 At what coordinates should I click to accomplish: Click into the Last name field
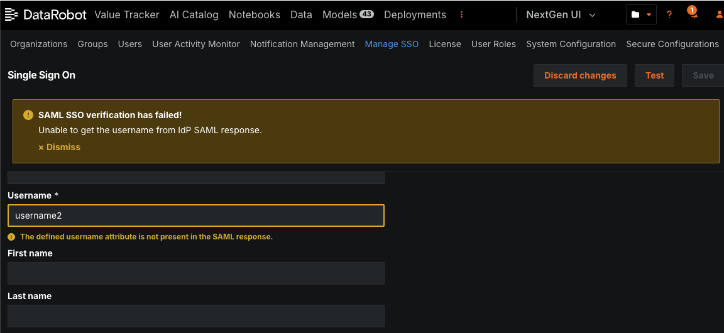point(195,316)
